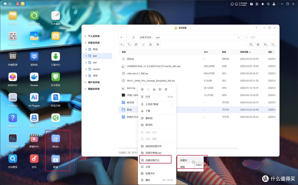Screen dimensions: 298x185
Task: Open the AI Plugins desktop icon
Action: (x=34, y=97)
